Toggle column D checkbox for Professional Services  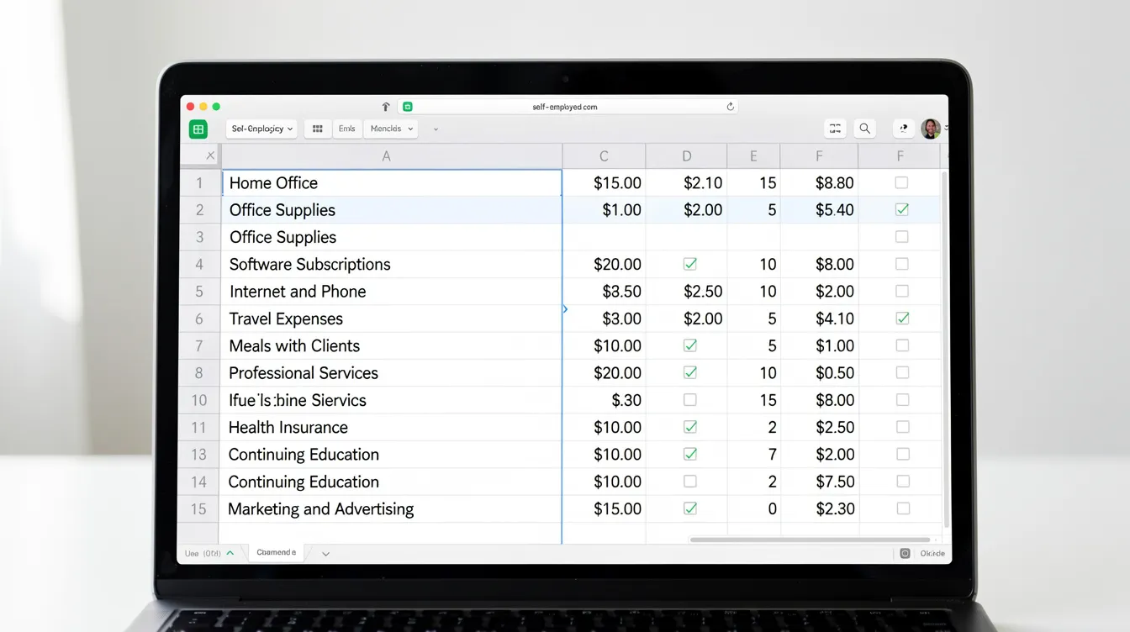690,372
